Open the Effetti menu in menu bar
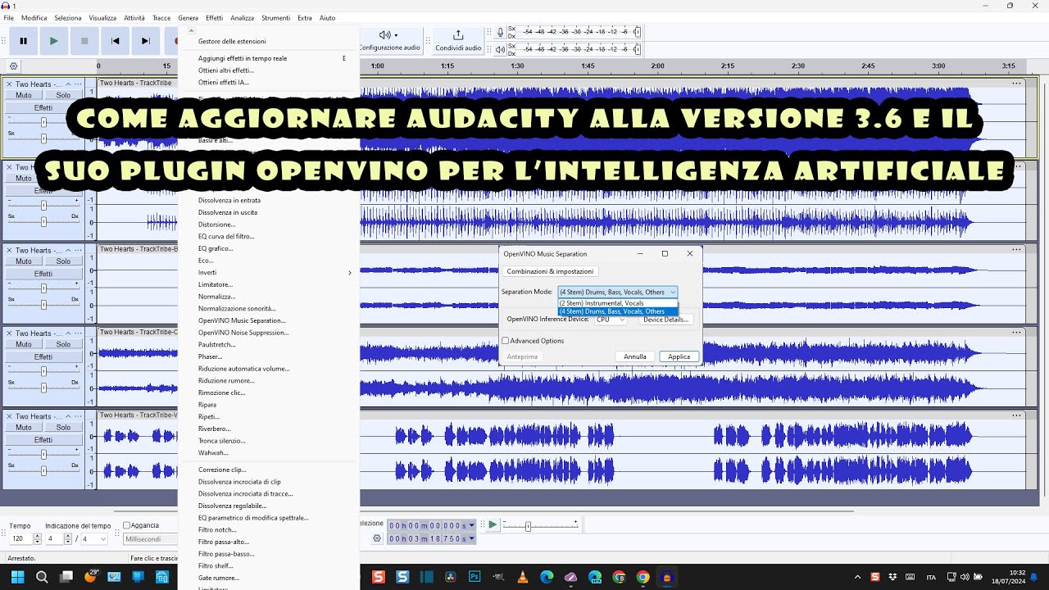1049x590 pixels. 214,17
